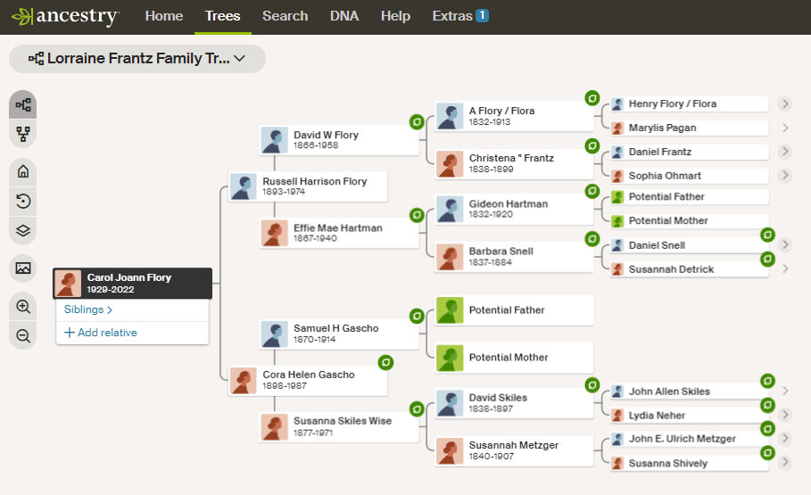The height and width of the screenshot is (495, 811).
Task: Open the layers overlay icon
Action: tap(23, 231)
